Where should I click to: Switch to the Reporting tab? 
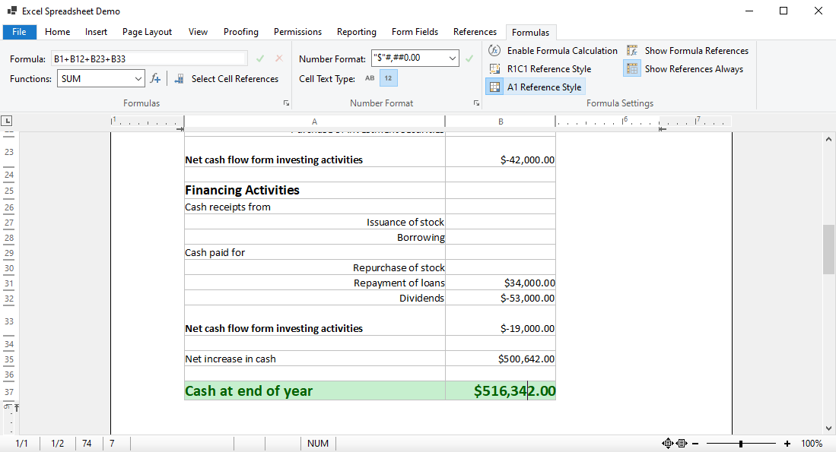[x=357, y=32]
